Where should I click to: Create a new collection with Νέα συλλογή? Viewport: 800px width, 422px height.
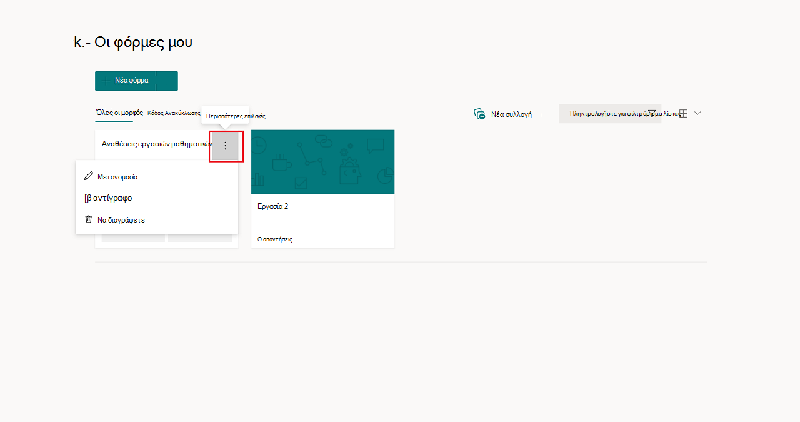tap(503, 114)
